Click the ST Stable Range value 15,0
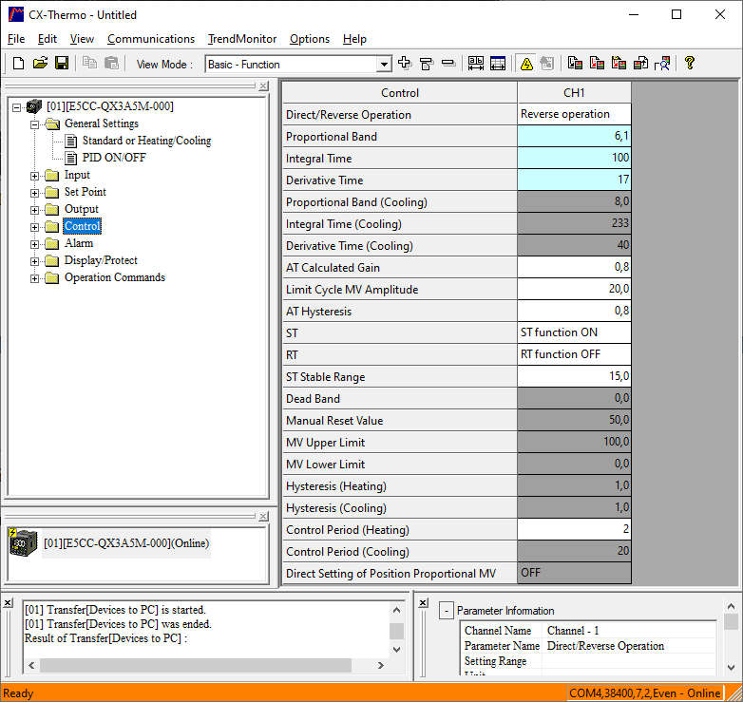The image size is (743, 702). pos(574,376)
